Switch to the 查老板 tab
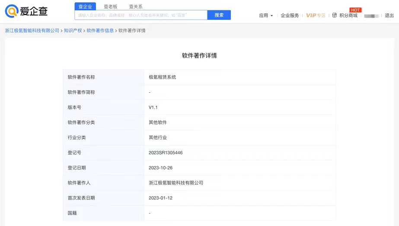 coord(110,6)
